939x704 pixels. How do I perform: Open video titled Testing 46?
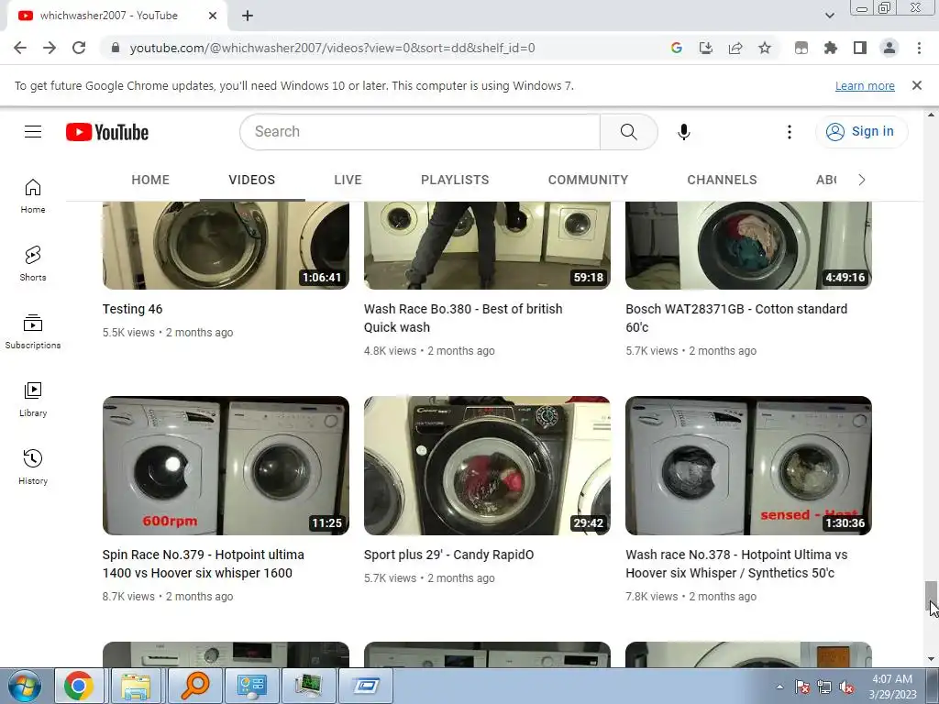132,309
